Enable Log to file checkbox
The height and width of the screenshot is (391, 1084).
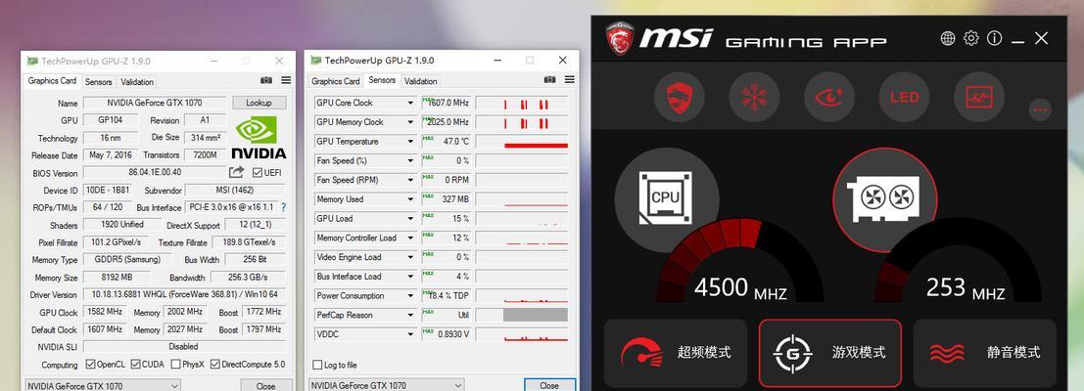[x=317, y=365]
